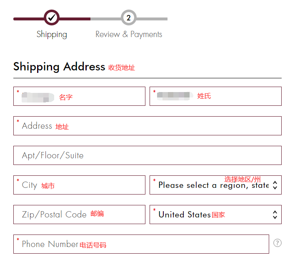The height and width of the screenshot is (262, 295).
Task: Click the Shipping step checkmark icon
Action: tap(52, 18)
